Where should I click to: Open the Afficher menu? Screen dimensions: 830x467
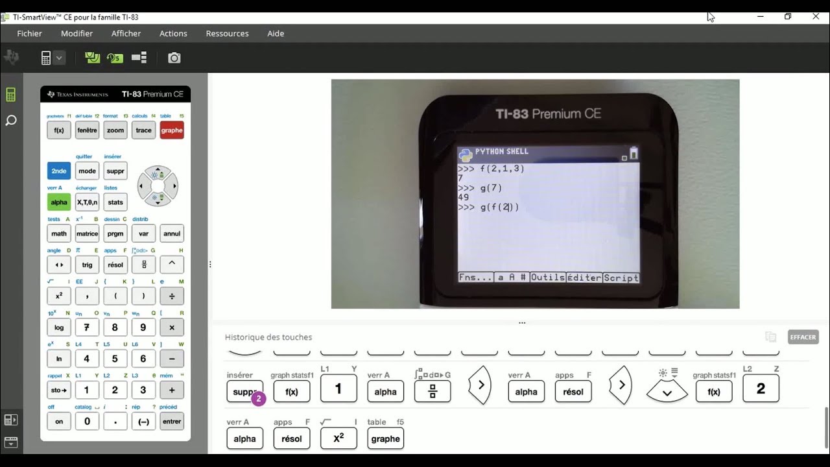tap(126, 33)
